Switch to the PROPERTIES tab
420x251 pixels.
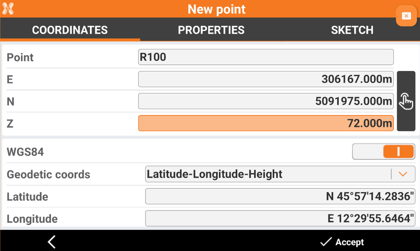point(211,30)
